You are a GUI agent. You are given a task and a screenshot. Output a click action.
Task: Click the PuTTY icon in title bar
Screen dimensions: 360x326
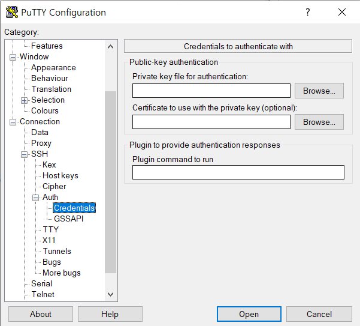click(12, 12)
